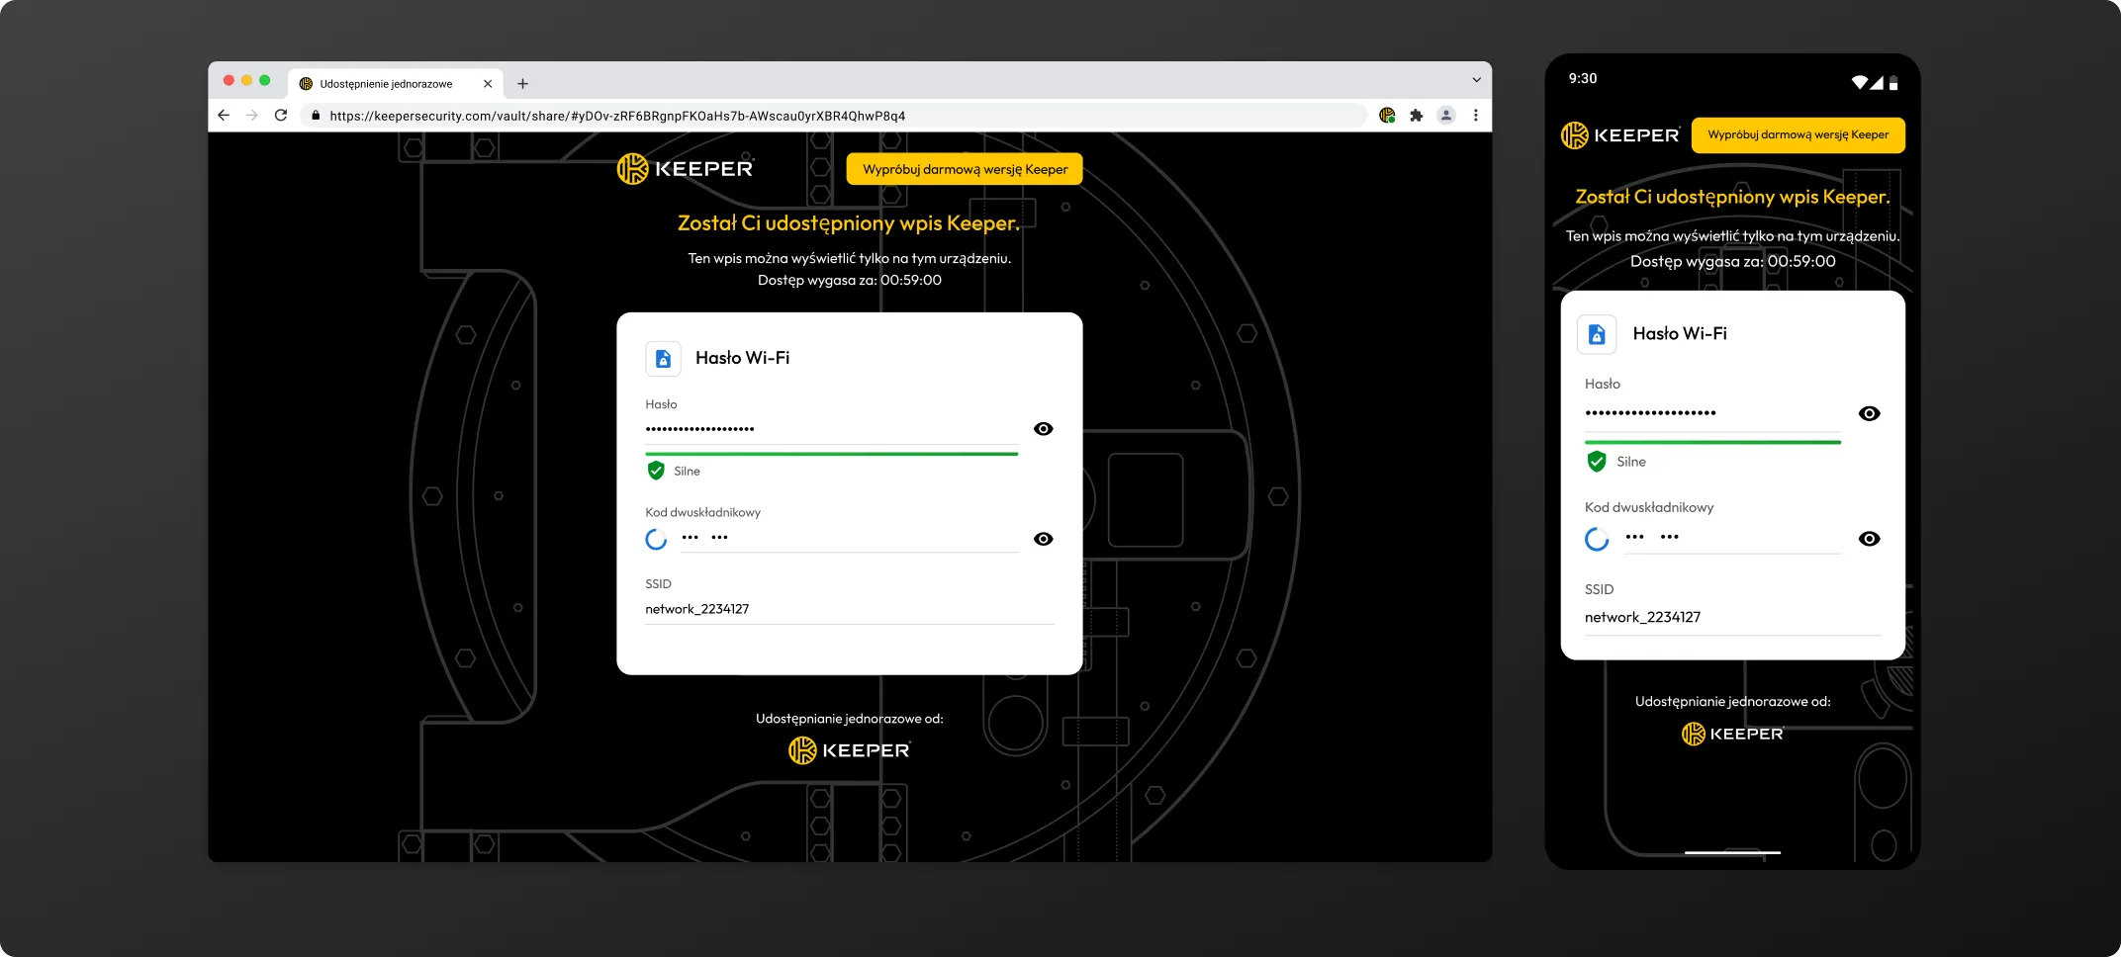Tap the Keeper footer logo on phone
The width and height of the screenshot is (2121, 957).
pyautogui.click(x=1732, y=734)
